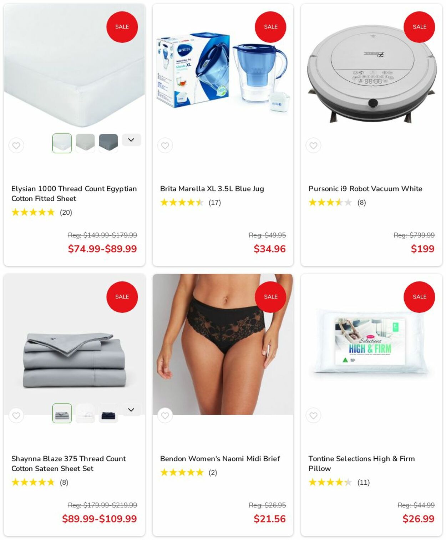Click SALE badge on Tontine pillow
Image resolution: width=446 pixels, height=540 pixels.
pyautogui.click(x=419, y=297)
